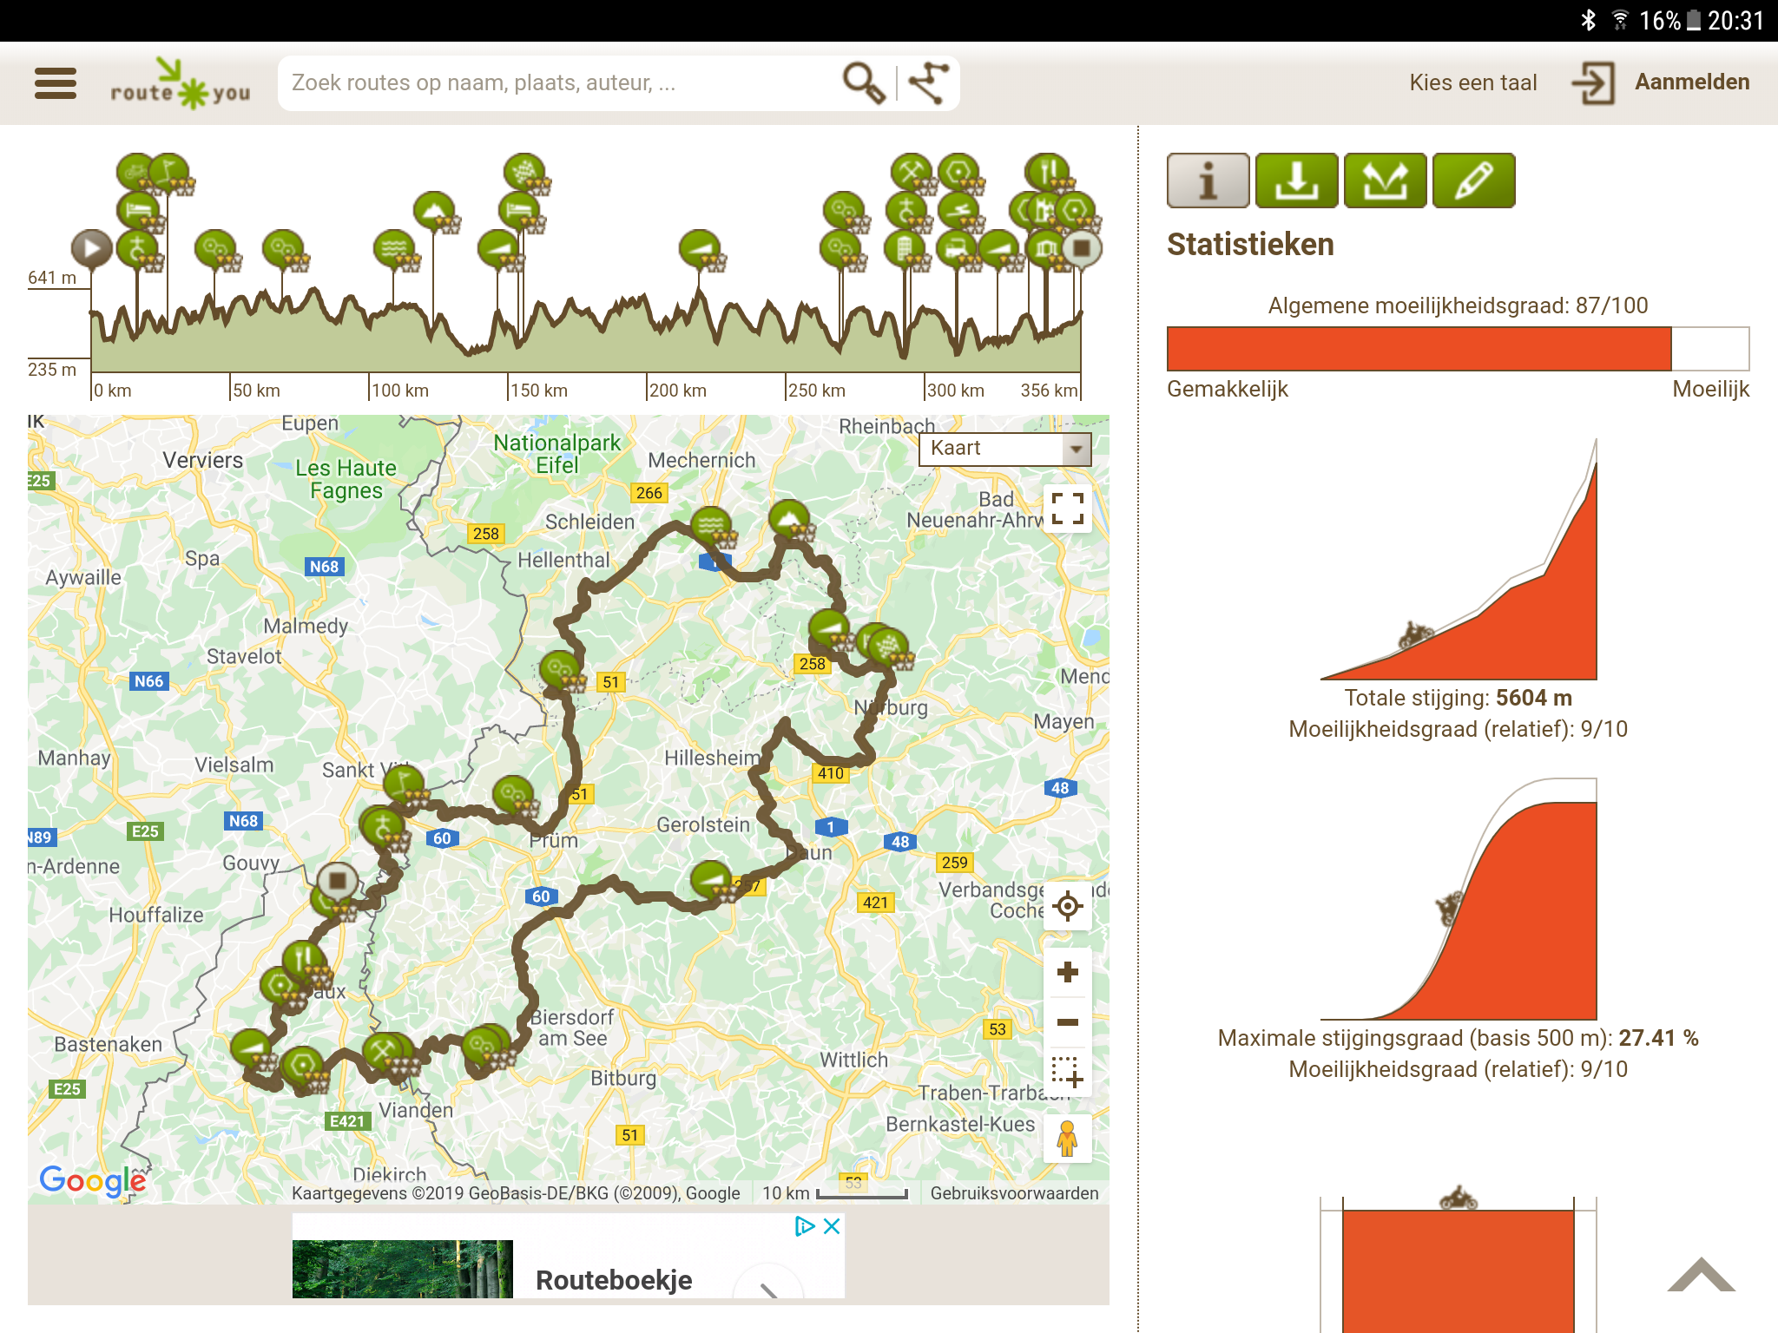The image size is (1778, 1333).
Task: Click the Google logo on map
Action: click(x=93, y=1181)
